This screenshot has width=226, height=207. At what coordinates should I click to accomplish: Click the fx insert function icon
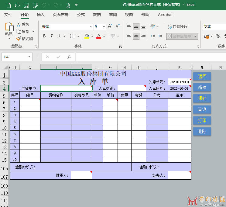click(69, 57)
